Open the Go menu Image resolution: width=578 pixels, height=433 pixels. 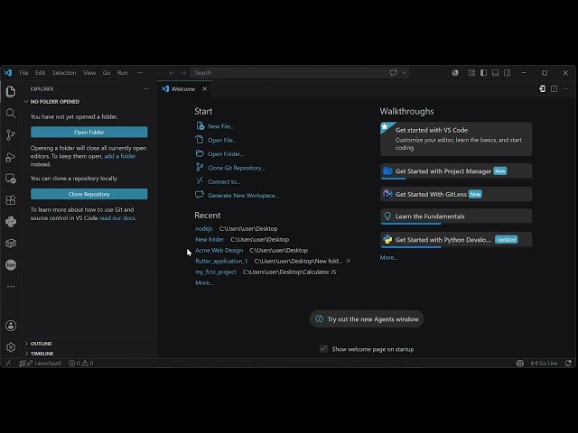point(107,73)
